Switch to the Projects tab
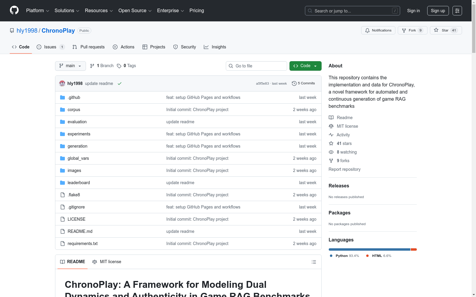This screenshot has width=476, height=297. pyautogui.click(x=154, y=47)
